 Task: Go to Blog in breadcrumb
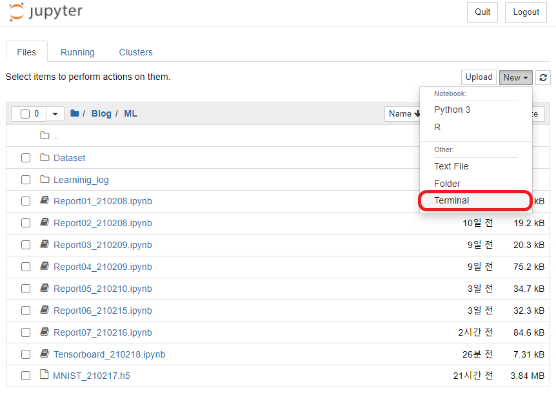click(101, 113)
